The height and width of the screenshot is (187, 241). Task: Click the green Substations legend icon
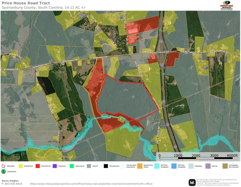[x=4, y=171]
